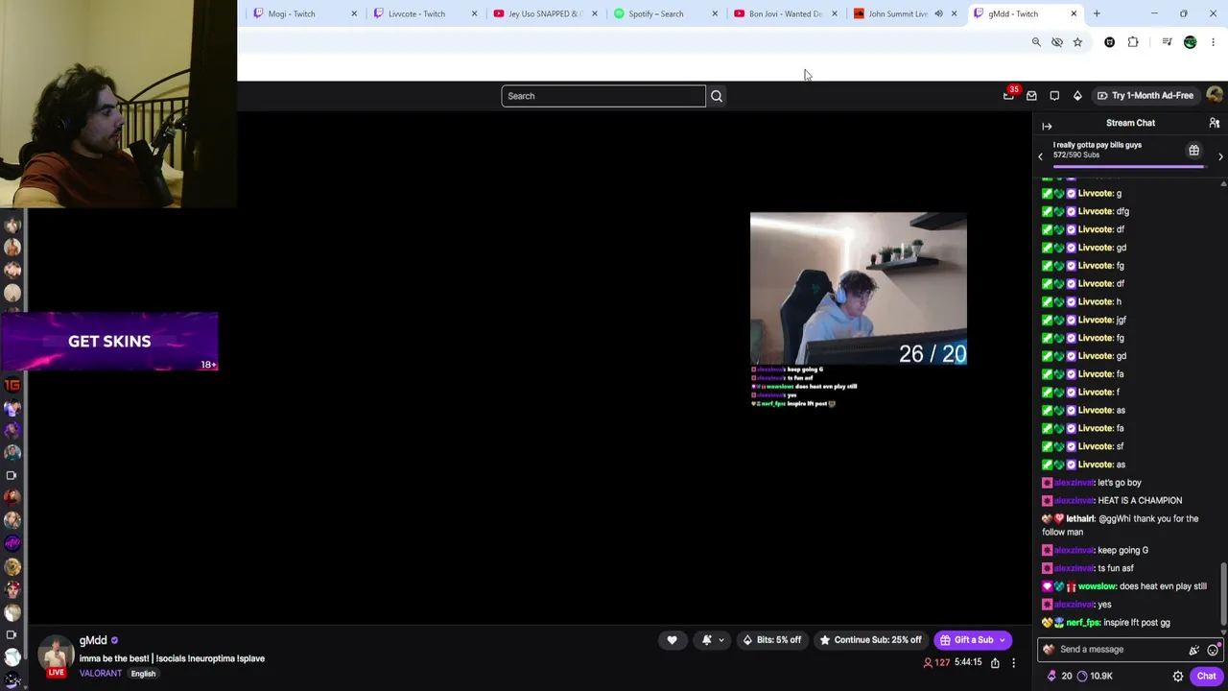
Task: Click the purple Chat send button
Action: [x=1206, y=676]
